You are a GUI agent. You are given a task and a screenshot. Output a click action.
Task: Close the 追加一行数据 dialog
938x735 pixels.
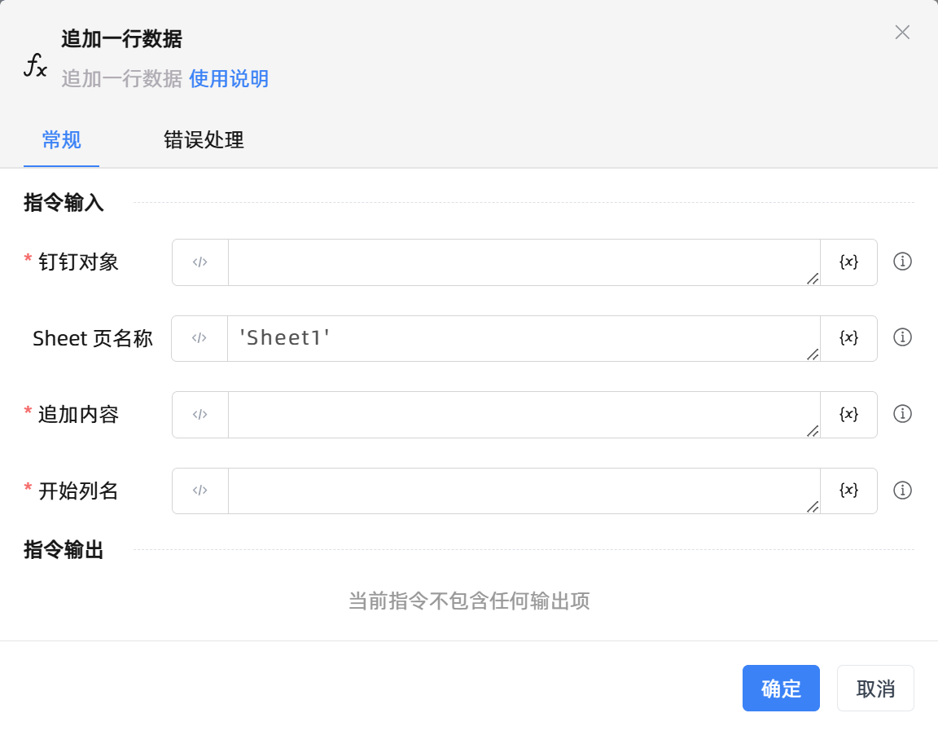click(x=902, y=33)
